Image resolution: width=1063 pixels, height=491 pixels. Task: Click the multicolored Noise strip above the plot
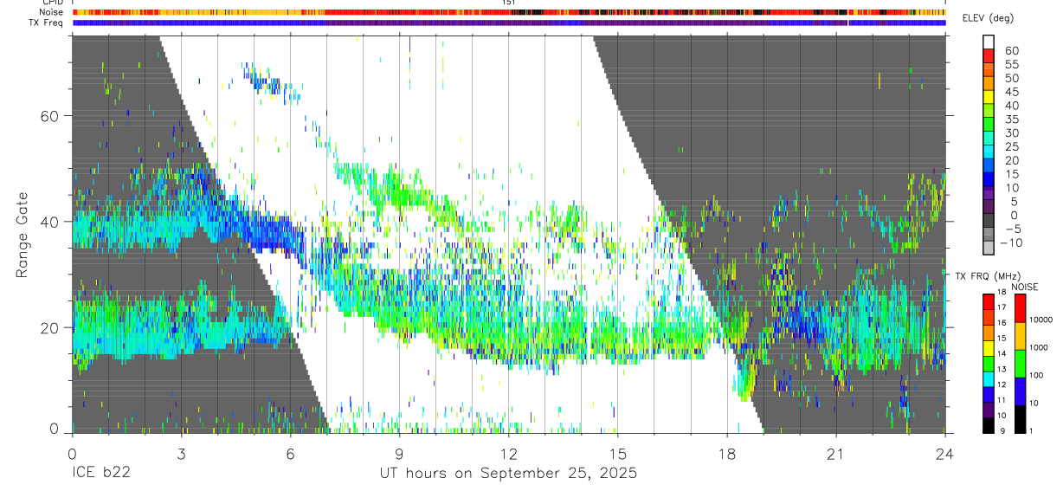[x=508, y=12]
